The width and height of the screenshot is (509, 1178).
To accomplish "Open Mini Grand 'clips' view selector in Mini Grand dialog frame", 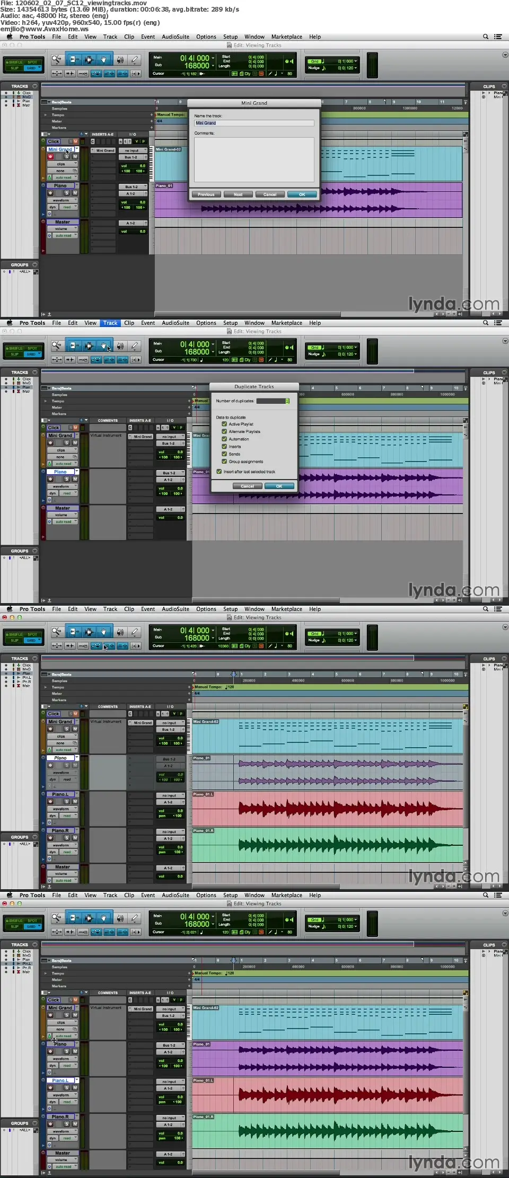I will pos(63,164).
